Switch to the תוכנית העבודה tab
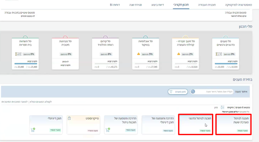The height and width of the screenshot is (142, 259). 207,5
